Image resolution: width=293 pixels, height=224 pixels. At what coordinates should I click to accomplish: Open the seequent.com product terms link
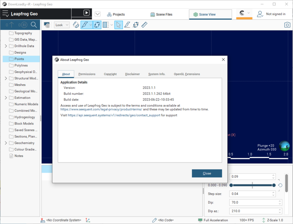pos(101,109)
